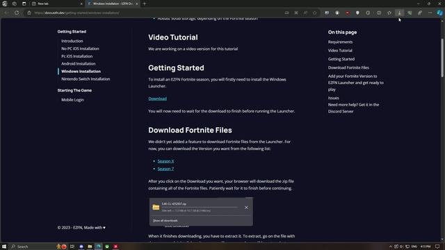Screen dimensions: 445x250
Task: Click the back navigation arrow
Action: point(6,12)
